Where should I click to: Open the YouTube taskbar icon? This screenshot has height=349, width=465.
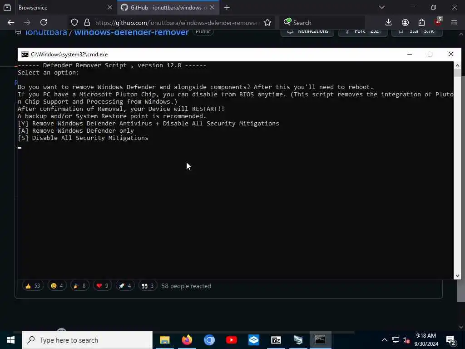[x=231, y=340]
